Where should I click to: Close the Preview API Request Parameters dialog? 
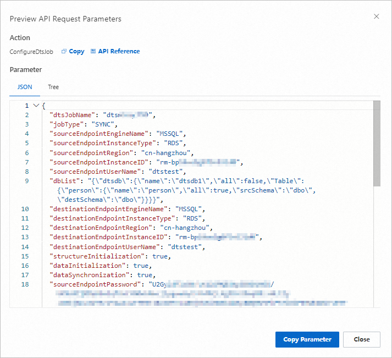(x=376, y=16)
